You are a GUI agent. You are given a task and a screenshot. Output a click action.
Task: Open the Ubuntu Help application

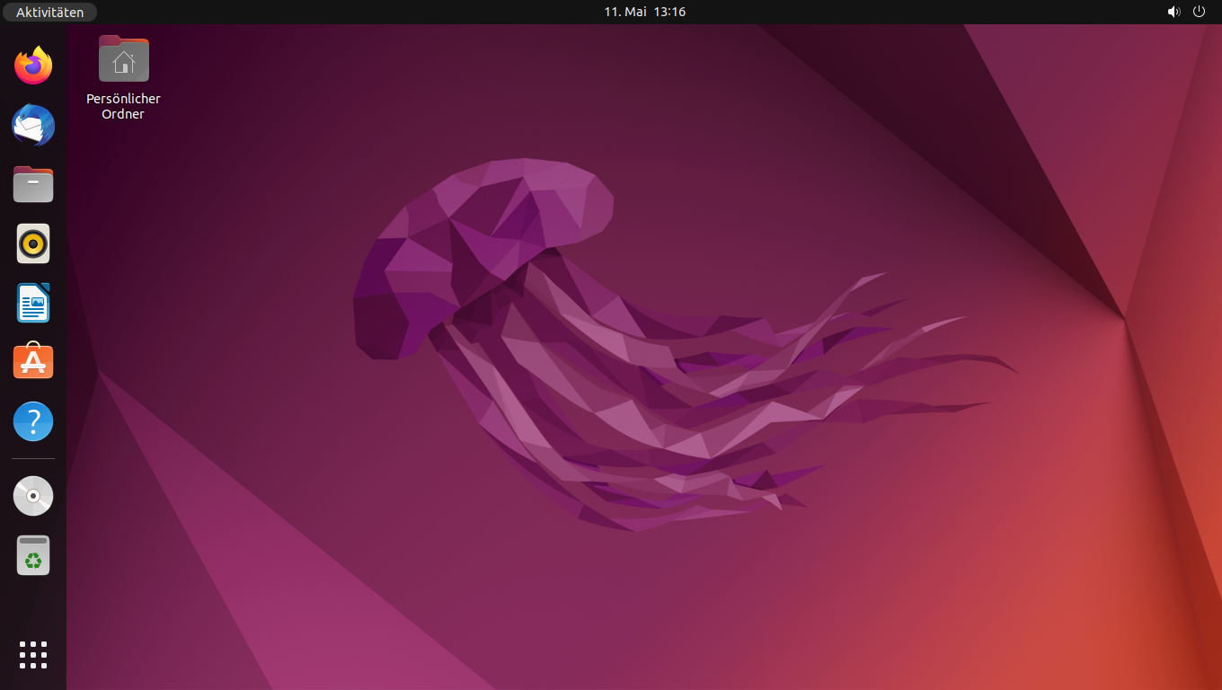click(x=32, y=420)
